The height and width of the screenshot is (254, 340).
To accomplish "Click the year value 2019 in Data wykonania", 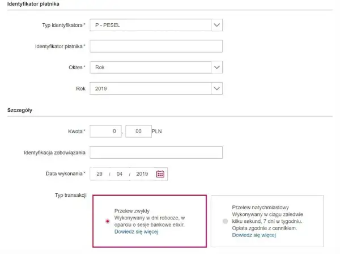I will tap(142, 174).
